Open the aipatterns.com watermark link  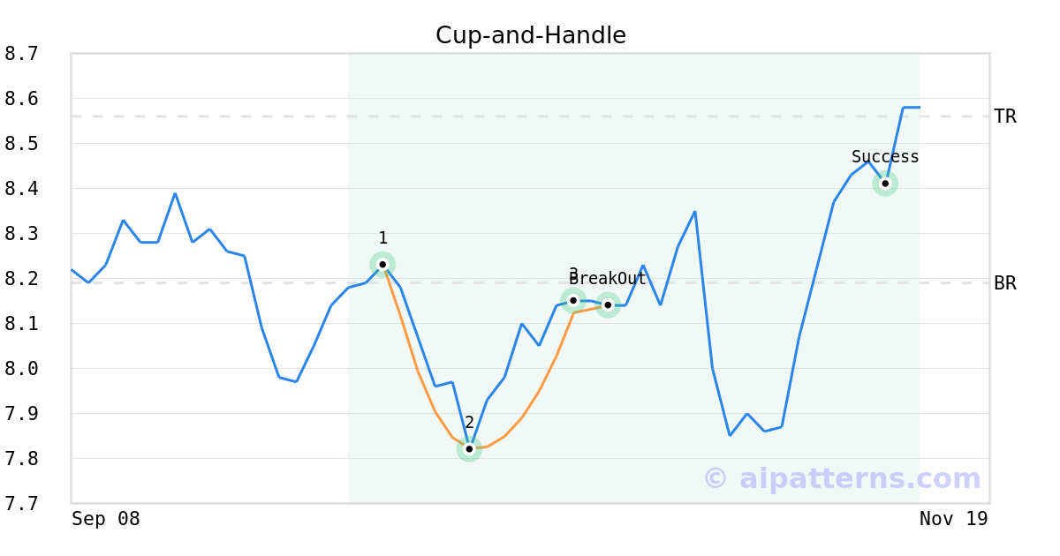pyautogui.click(x=842, y=478)
